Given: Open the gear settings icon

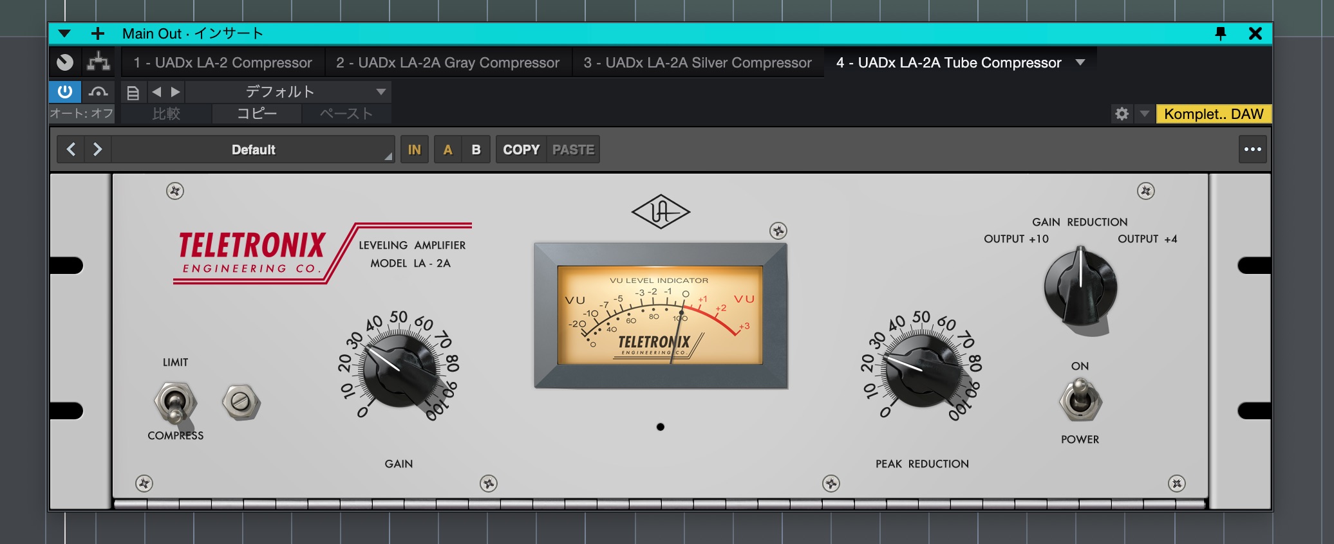Looking at the screenshot, I should 1122,114.
